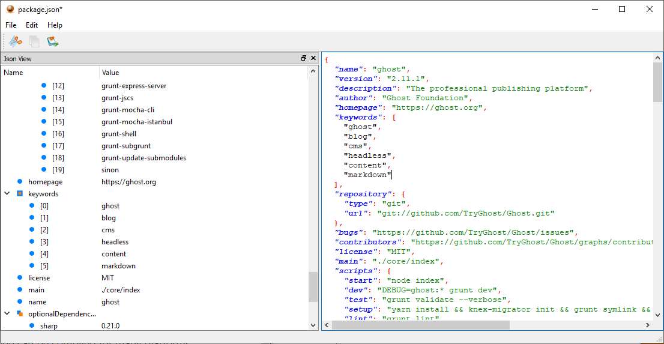Click the editor vertical scrollbar thumb
Image resolution: width=664 pixels, height=344 pixels.
657,82
